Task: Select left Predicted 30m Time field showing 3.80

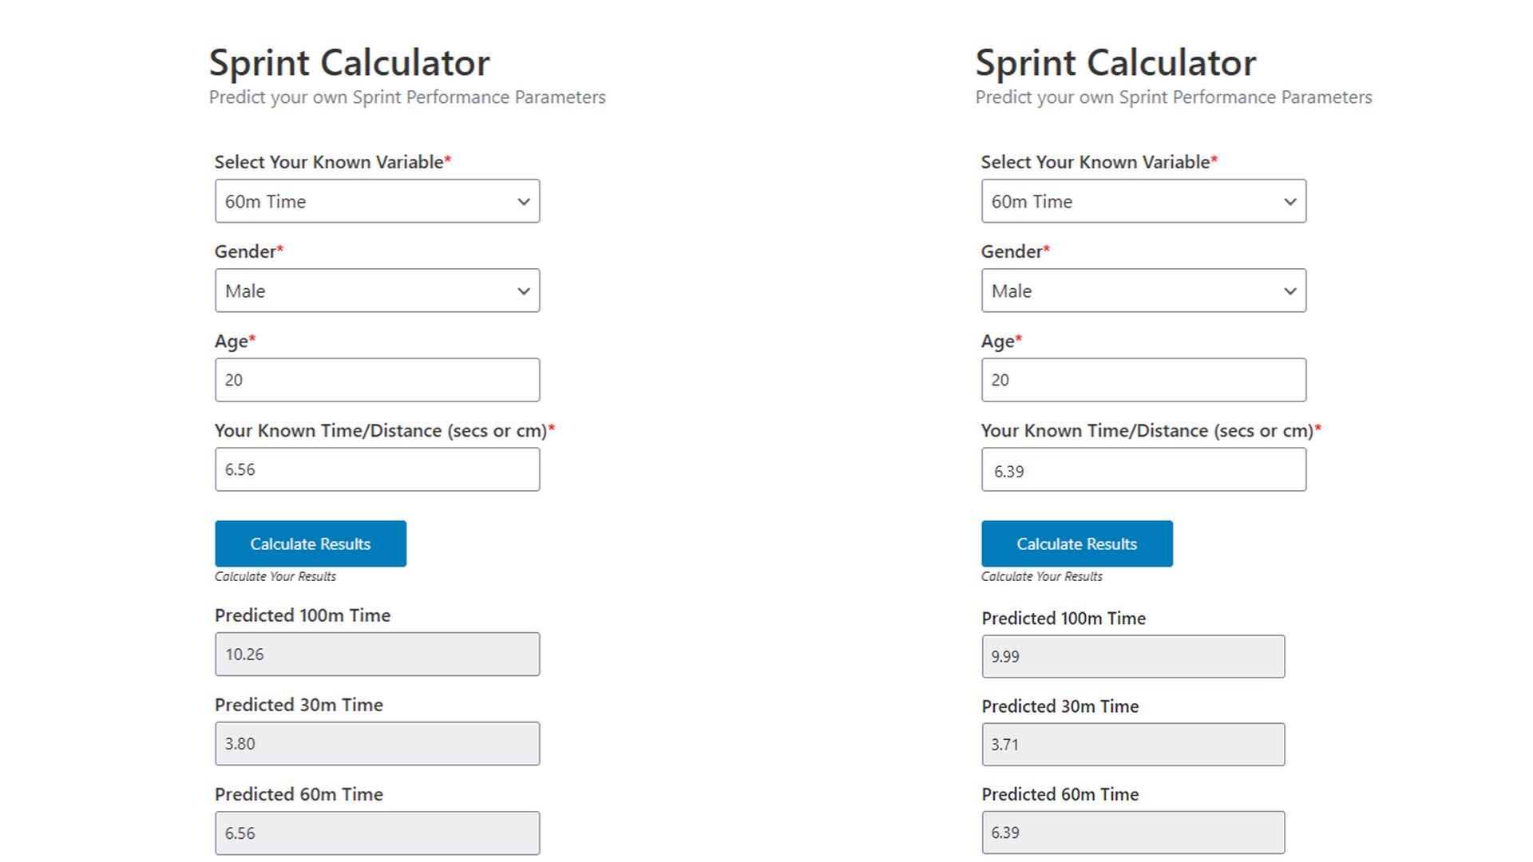Action: click(x=377, y=744)
